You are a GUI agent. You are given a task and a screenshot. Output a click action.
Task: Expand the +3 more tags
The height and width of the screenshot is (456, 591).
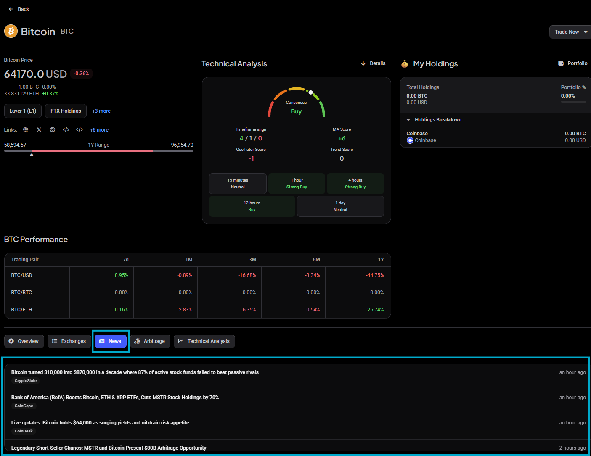click(x=101, y=111)
